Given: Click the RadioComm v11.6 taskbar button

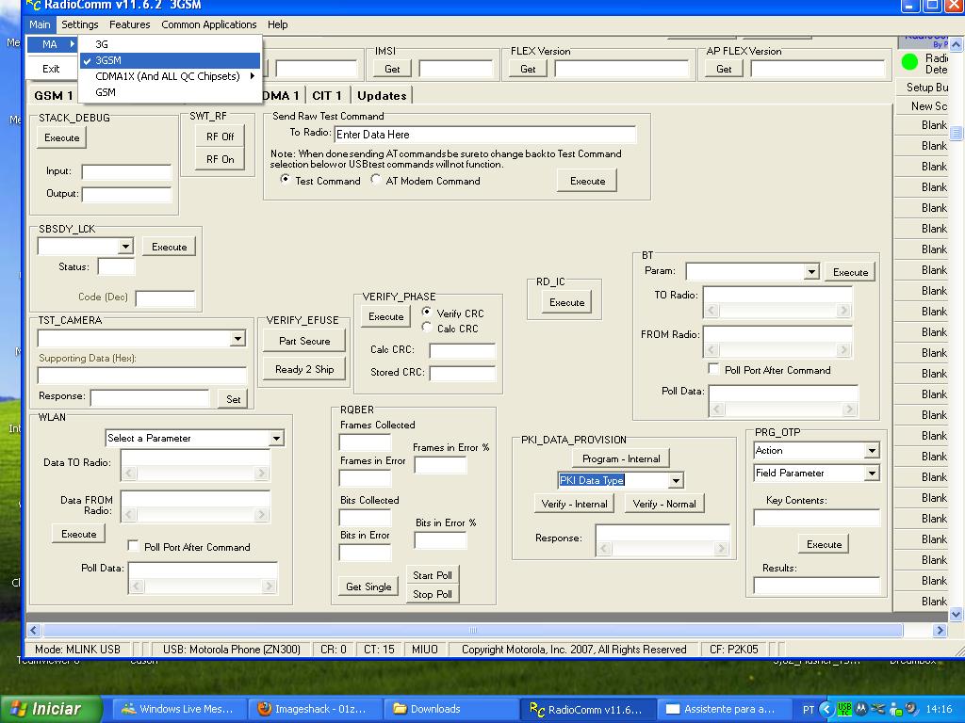Looking at the screenshot, I should [x=586, y=709].
